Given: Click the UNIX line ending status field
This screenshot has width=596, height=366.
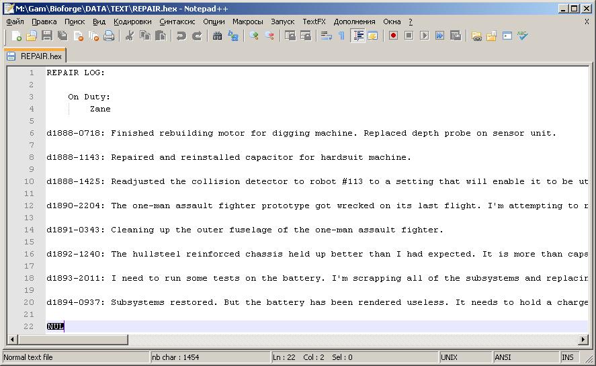Looking at the screenshot, I should [465, 357].
